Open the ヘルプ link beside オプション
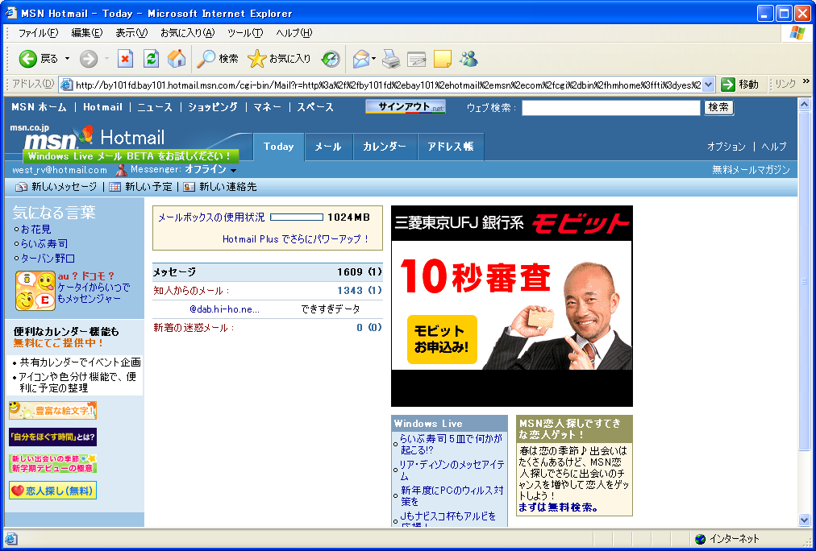The height and width of the screenshot is (551, 816). [774, 147]
